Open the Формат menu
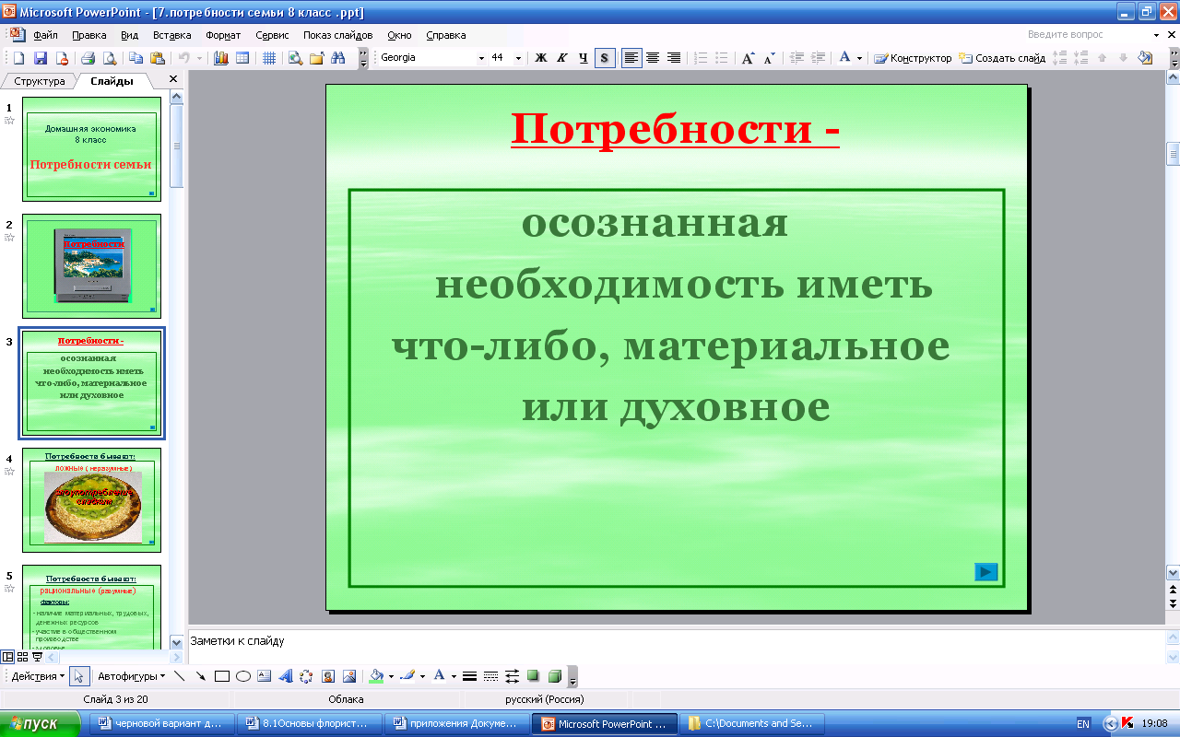 223,35
